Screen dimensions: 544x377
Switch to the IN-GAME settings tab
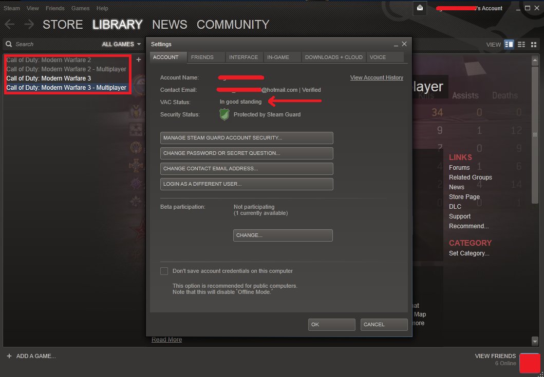tap(283, 57)
